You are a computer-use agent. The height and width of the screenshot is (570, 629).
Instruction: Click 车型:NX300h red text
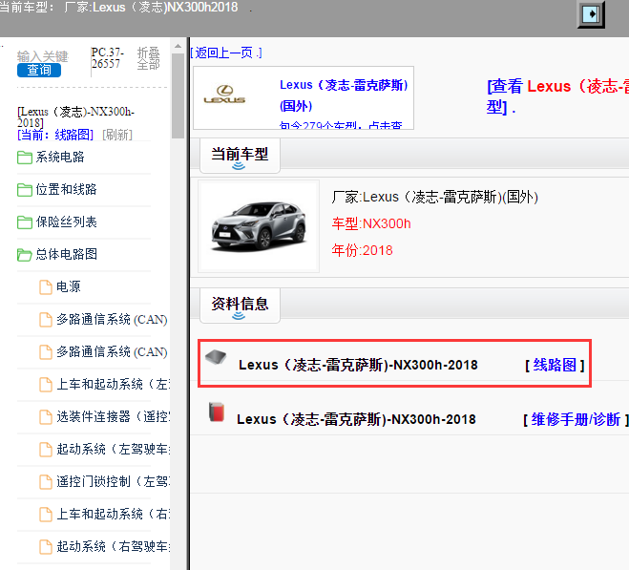[x=371, y=223]
